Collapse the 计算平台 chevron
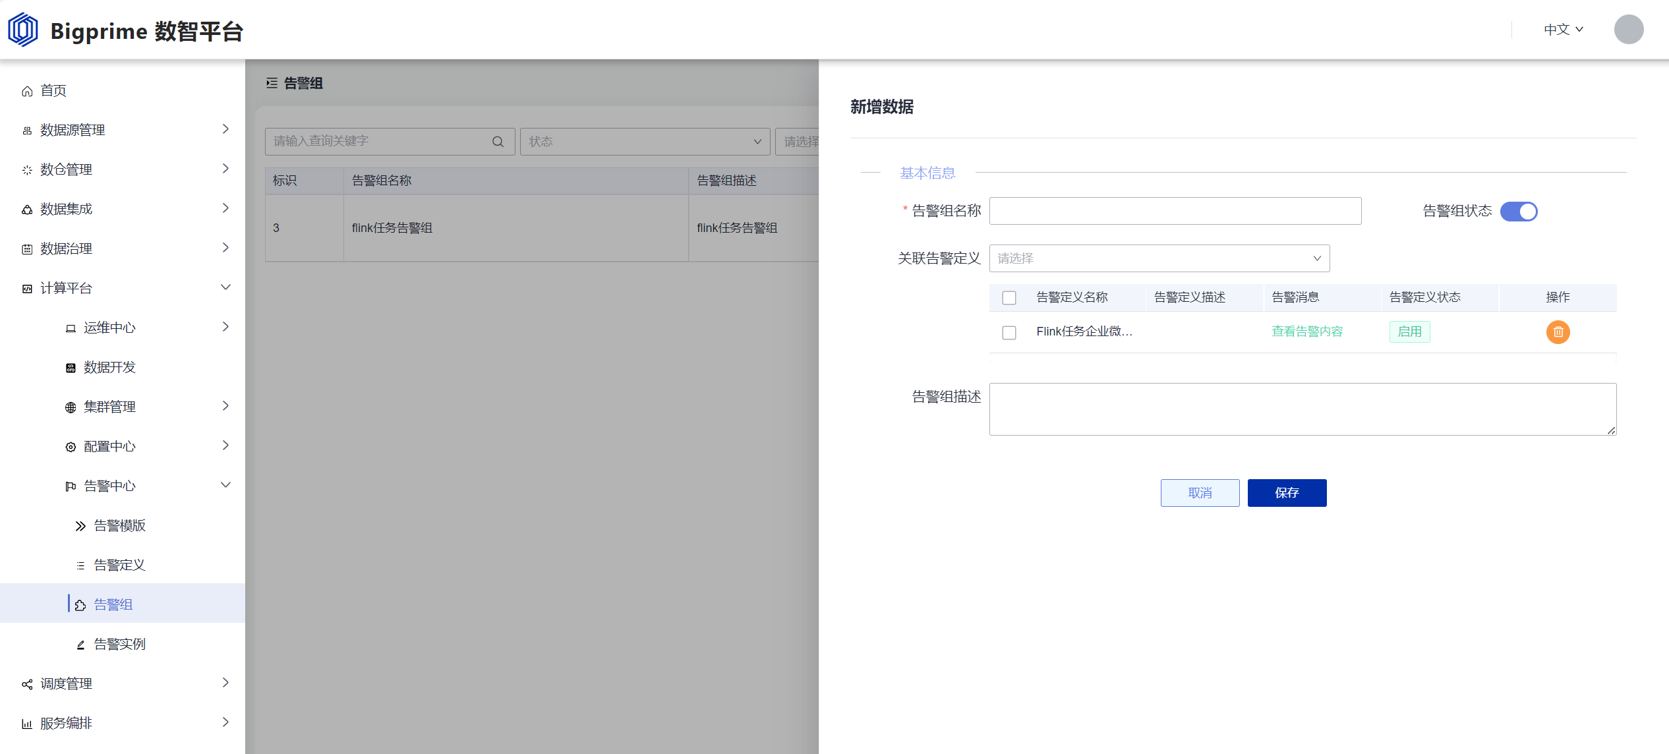1669x754 pixels. point(225,287)
